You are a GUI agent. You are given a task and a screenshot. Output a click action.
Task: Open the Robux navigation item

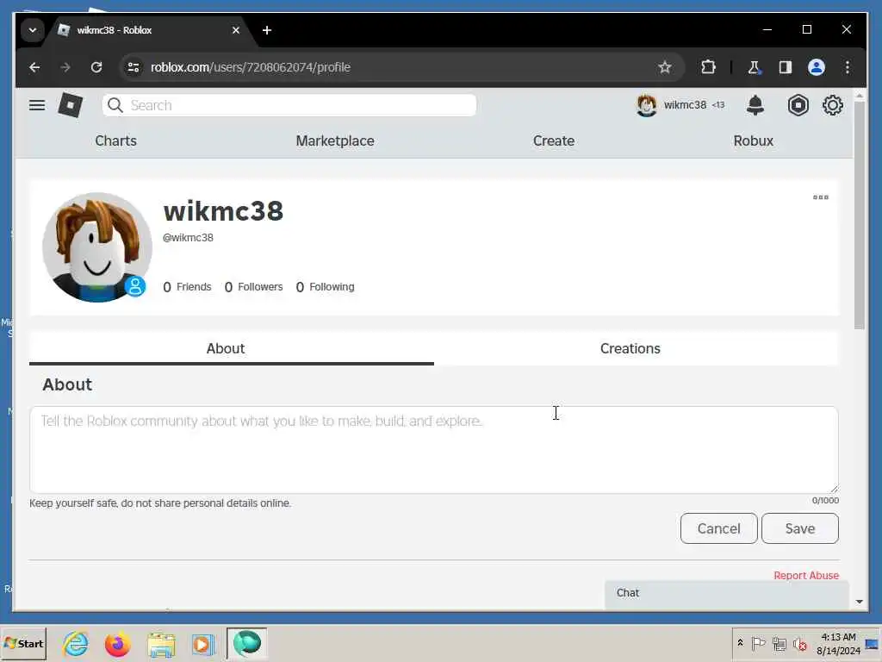point(753,141)
